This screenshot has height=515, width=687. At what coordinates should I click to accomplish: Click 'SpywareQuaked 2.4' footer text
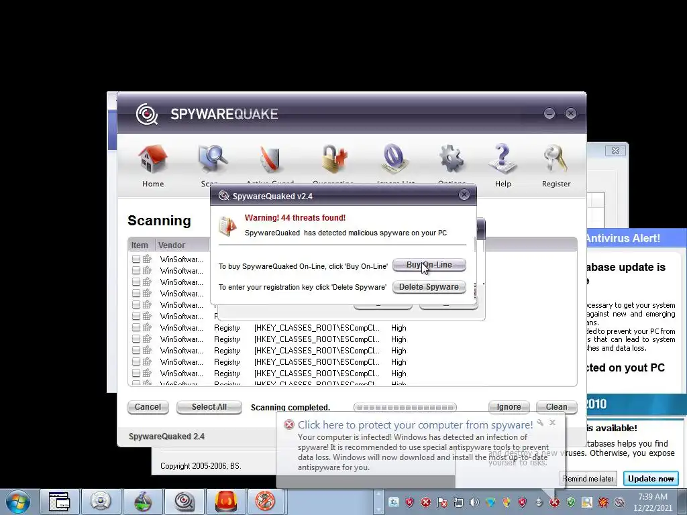tap(166, 436)
